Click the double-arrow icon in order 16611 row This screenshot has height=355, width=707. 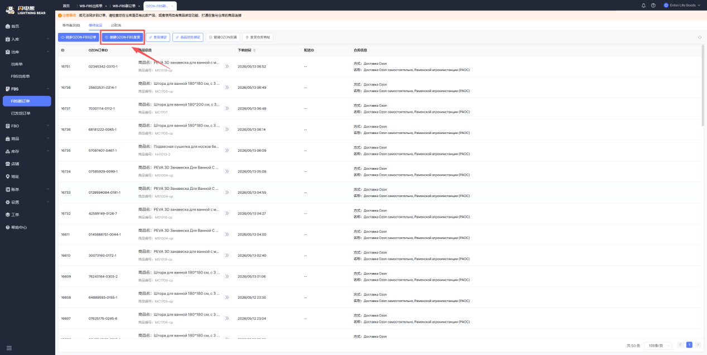227,234
